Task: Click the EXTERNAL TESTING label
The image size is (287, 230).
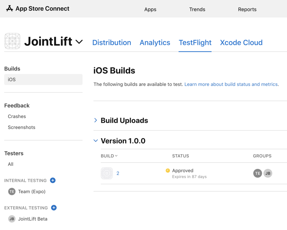Action: (26, 208)
